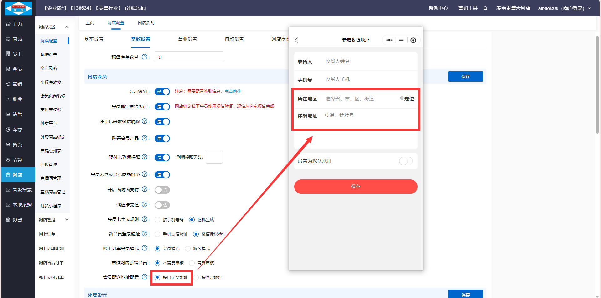Enable the 开启面对面支付 switch
This screenshot has width=601, height=298.
click(x=162, y=190)
